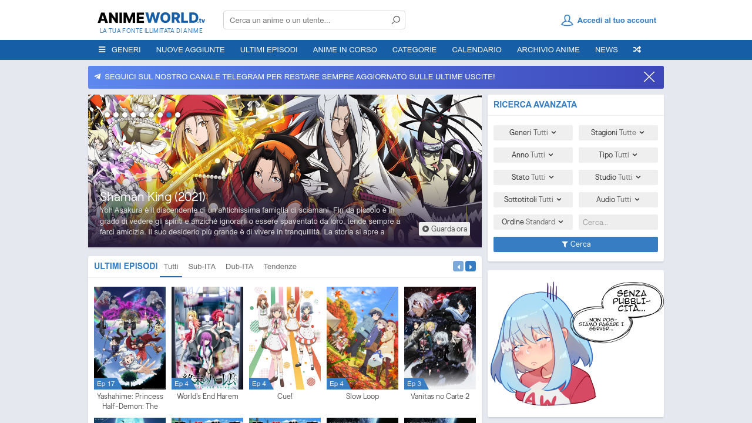Expand the Sottotitoli filter dropdown

point(533,200)
